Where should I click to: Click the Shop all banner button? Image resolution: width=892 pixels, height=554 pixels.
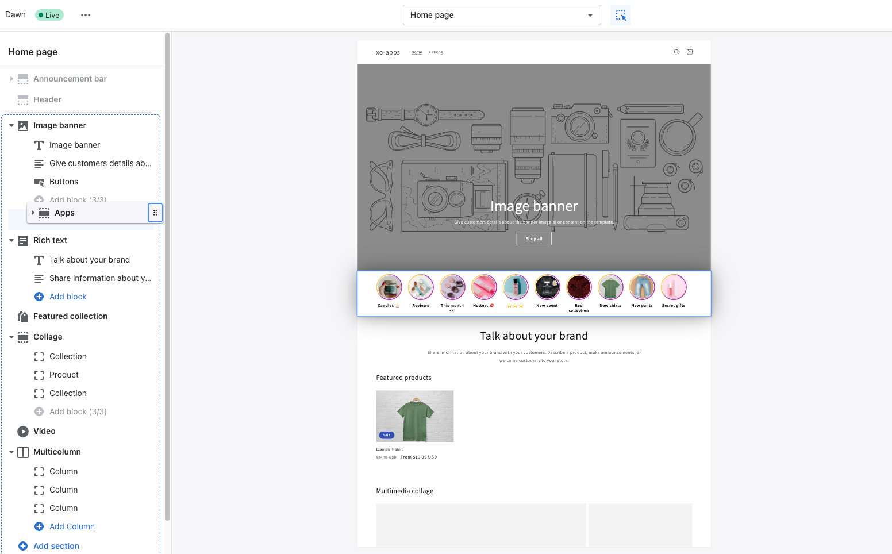click(534, 238)
